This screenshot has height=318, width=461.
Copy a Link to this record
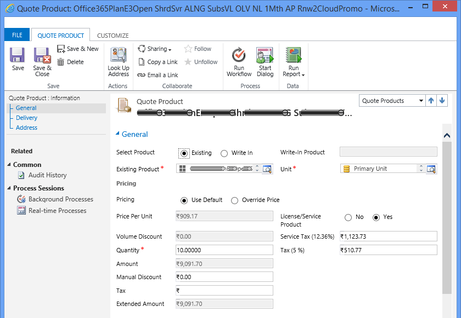point(158,62)
